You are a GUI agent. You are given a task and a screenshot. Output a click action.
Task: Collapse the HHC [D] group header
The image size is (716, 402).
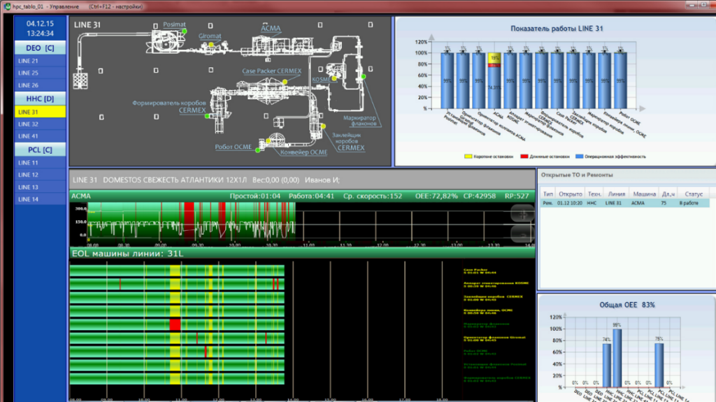point(41,99)
